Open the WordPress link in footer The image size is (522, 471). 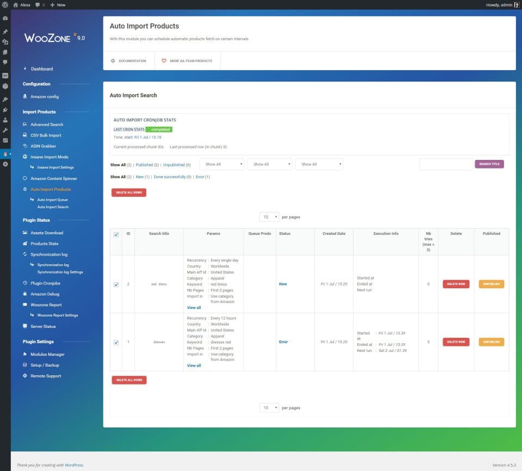click(x=74, y=465)
